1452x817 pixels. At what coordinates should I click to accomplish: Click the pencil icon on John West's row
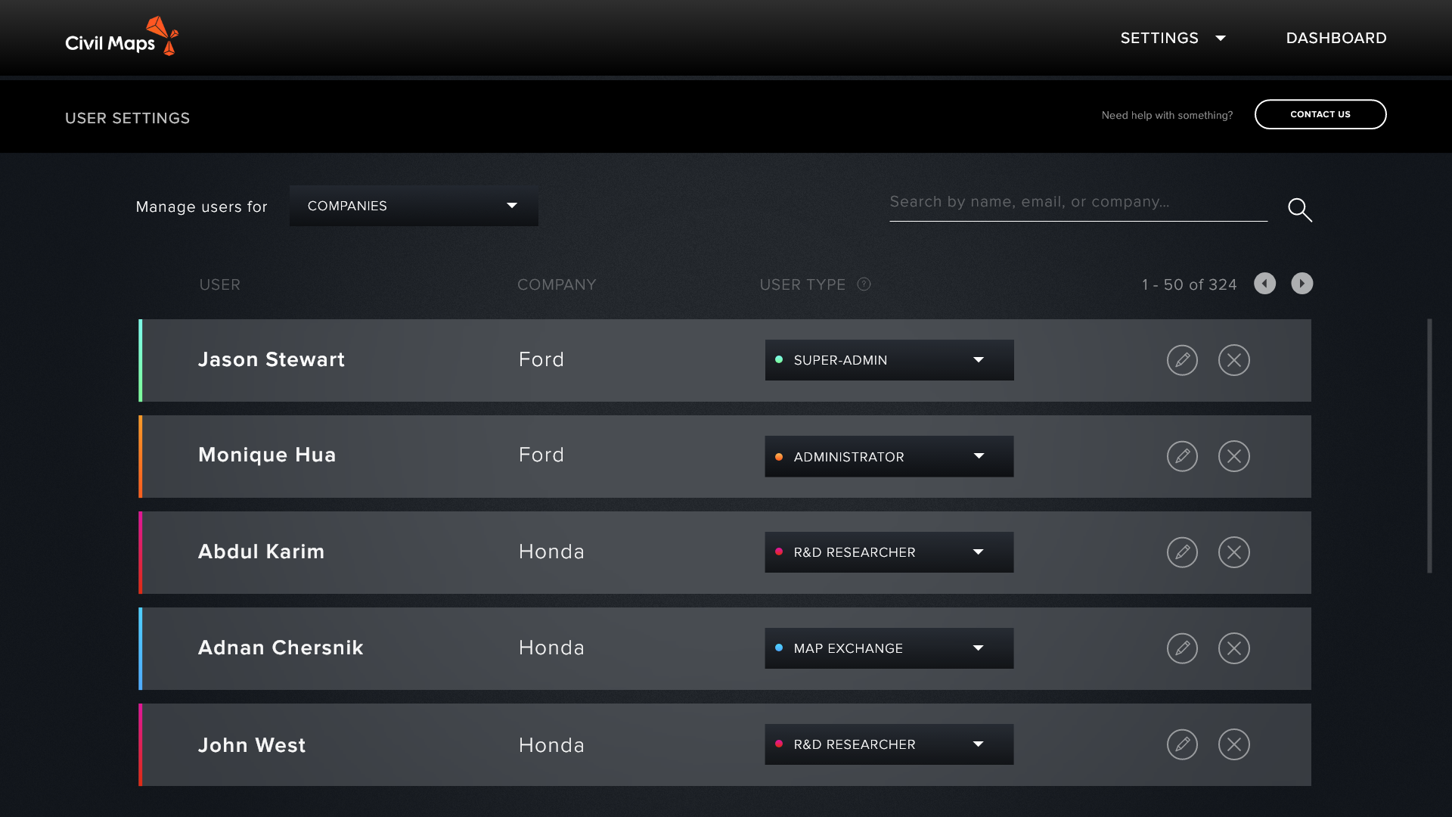point(1182,744)
